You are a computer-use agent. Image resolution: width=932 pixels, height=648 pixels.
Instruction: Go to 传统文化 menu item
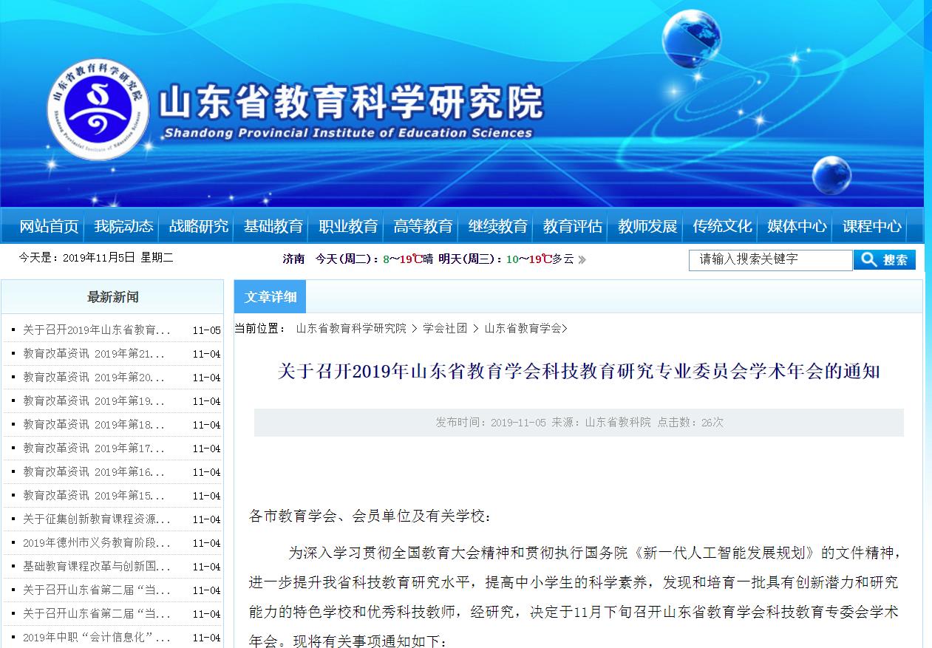pyautogui.click(x=722, y=226)
